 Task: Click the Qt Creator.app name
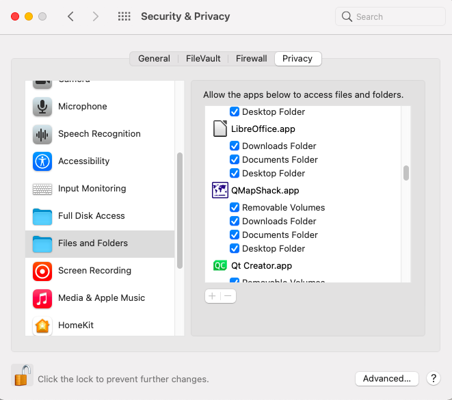pyautogui.click(x=261, y=266)
